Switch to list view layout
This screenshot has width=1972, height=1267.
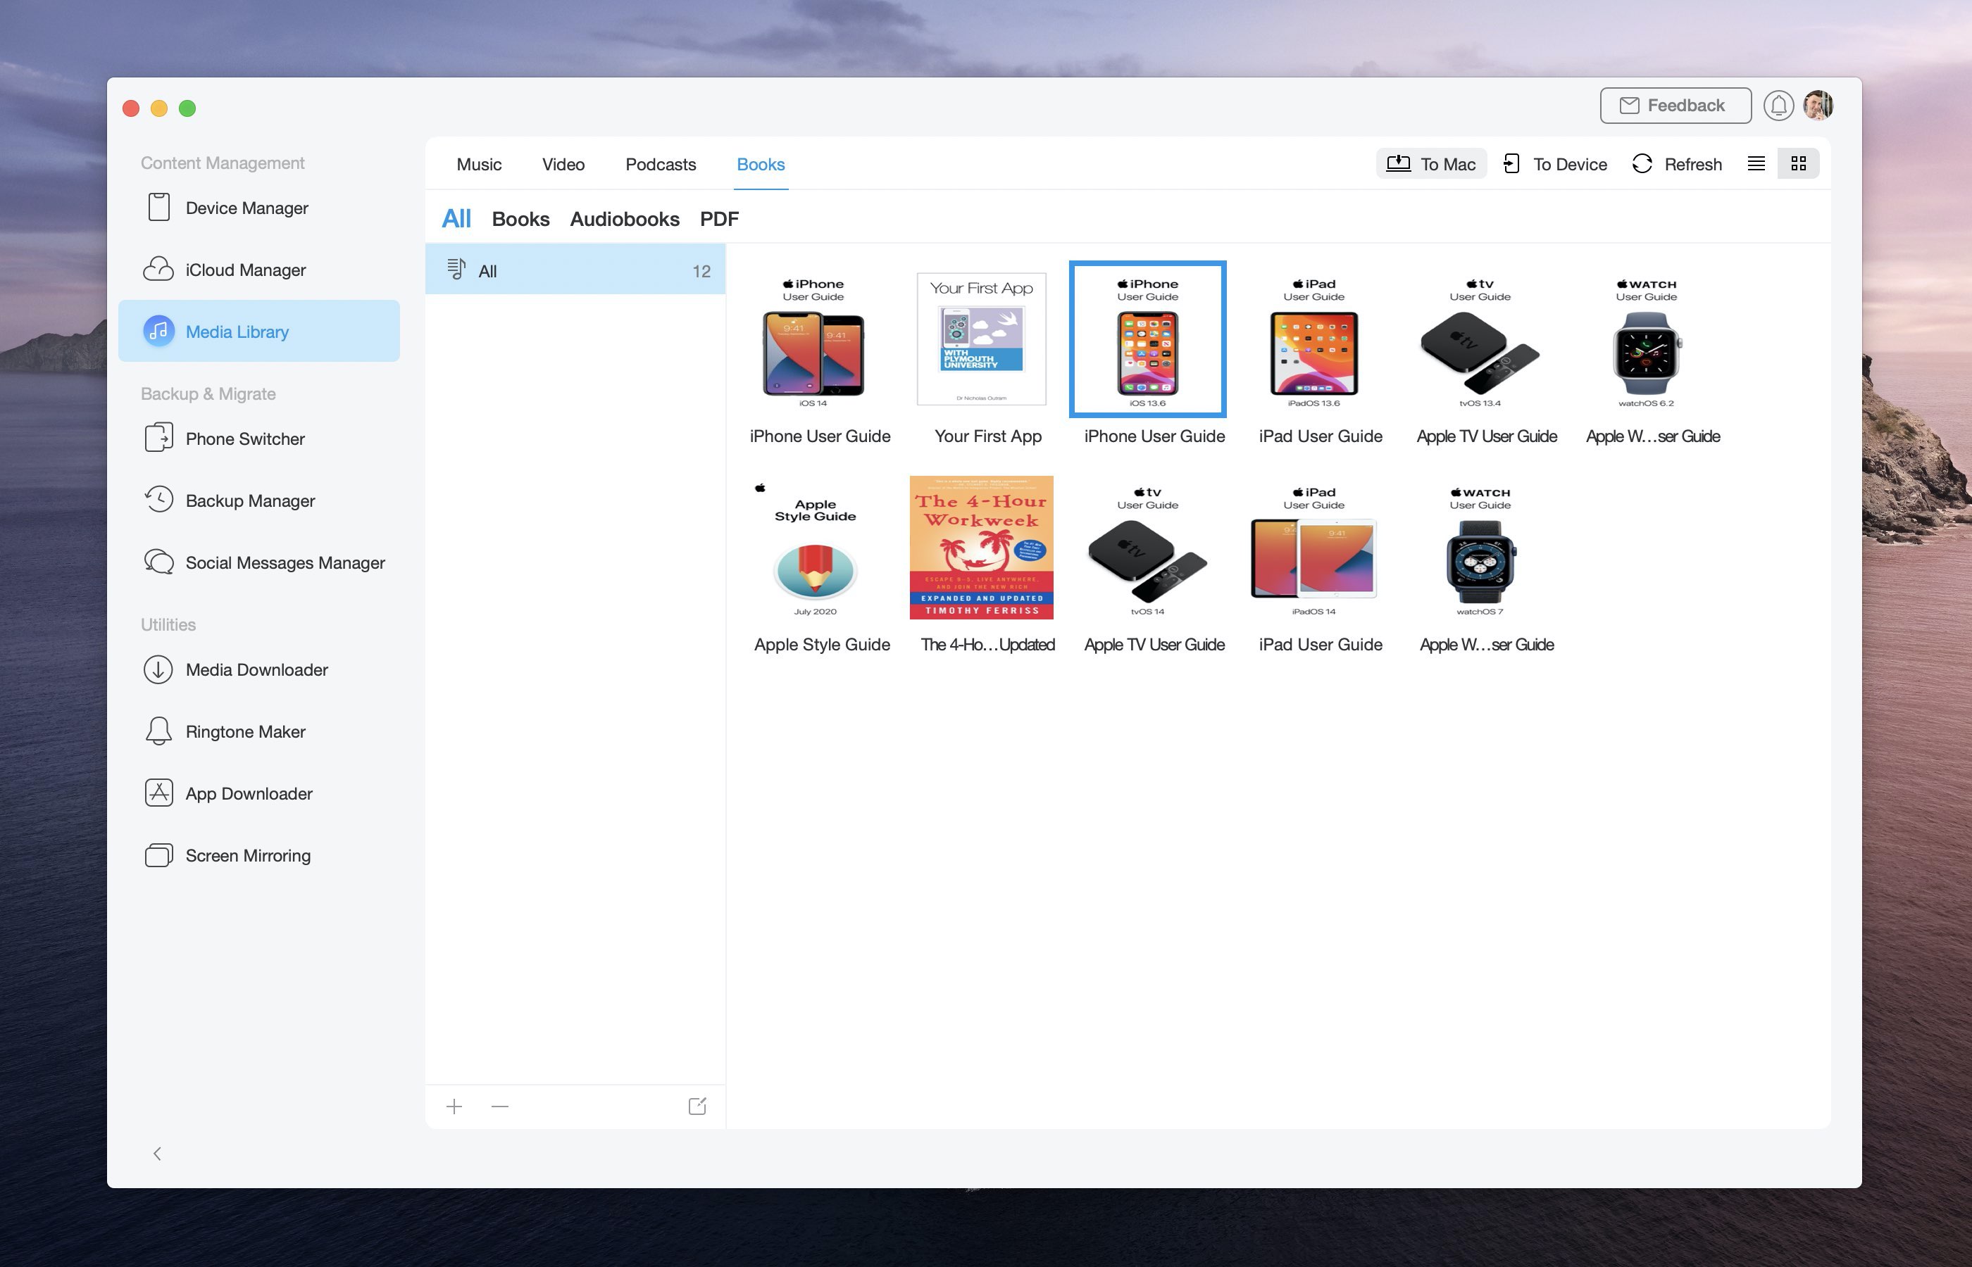coord(1756,164)
